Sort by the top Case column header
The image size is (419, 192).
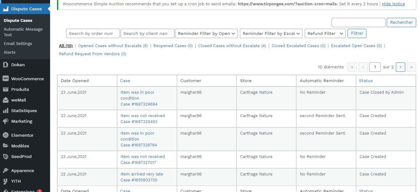(125, 81)
